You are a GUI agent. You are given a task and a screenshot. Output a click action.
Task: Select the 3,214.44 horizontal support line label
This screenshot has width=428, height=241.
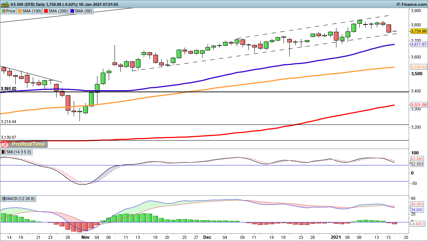click(x=9, y=122)
